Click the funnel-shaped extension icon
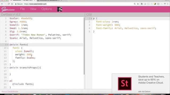170x95 pixels. [165, 4]
